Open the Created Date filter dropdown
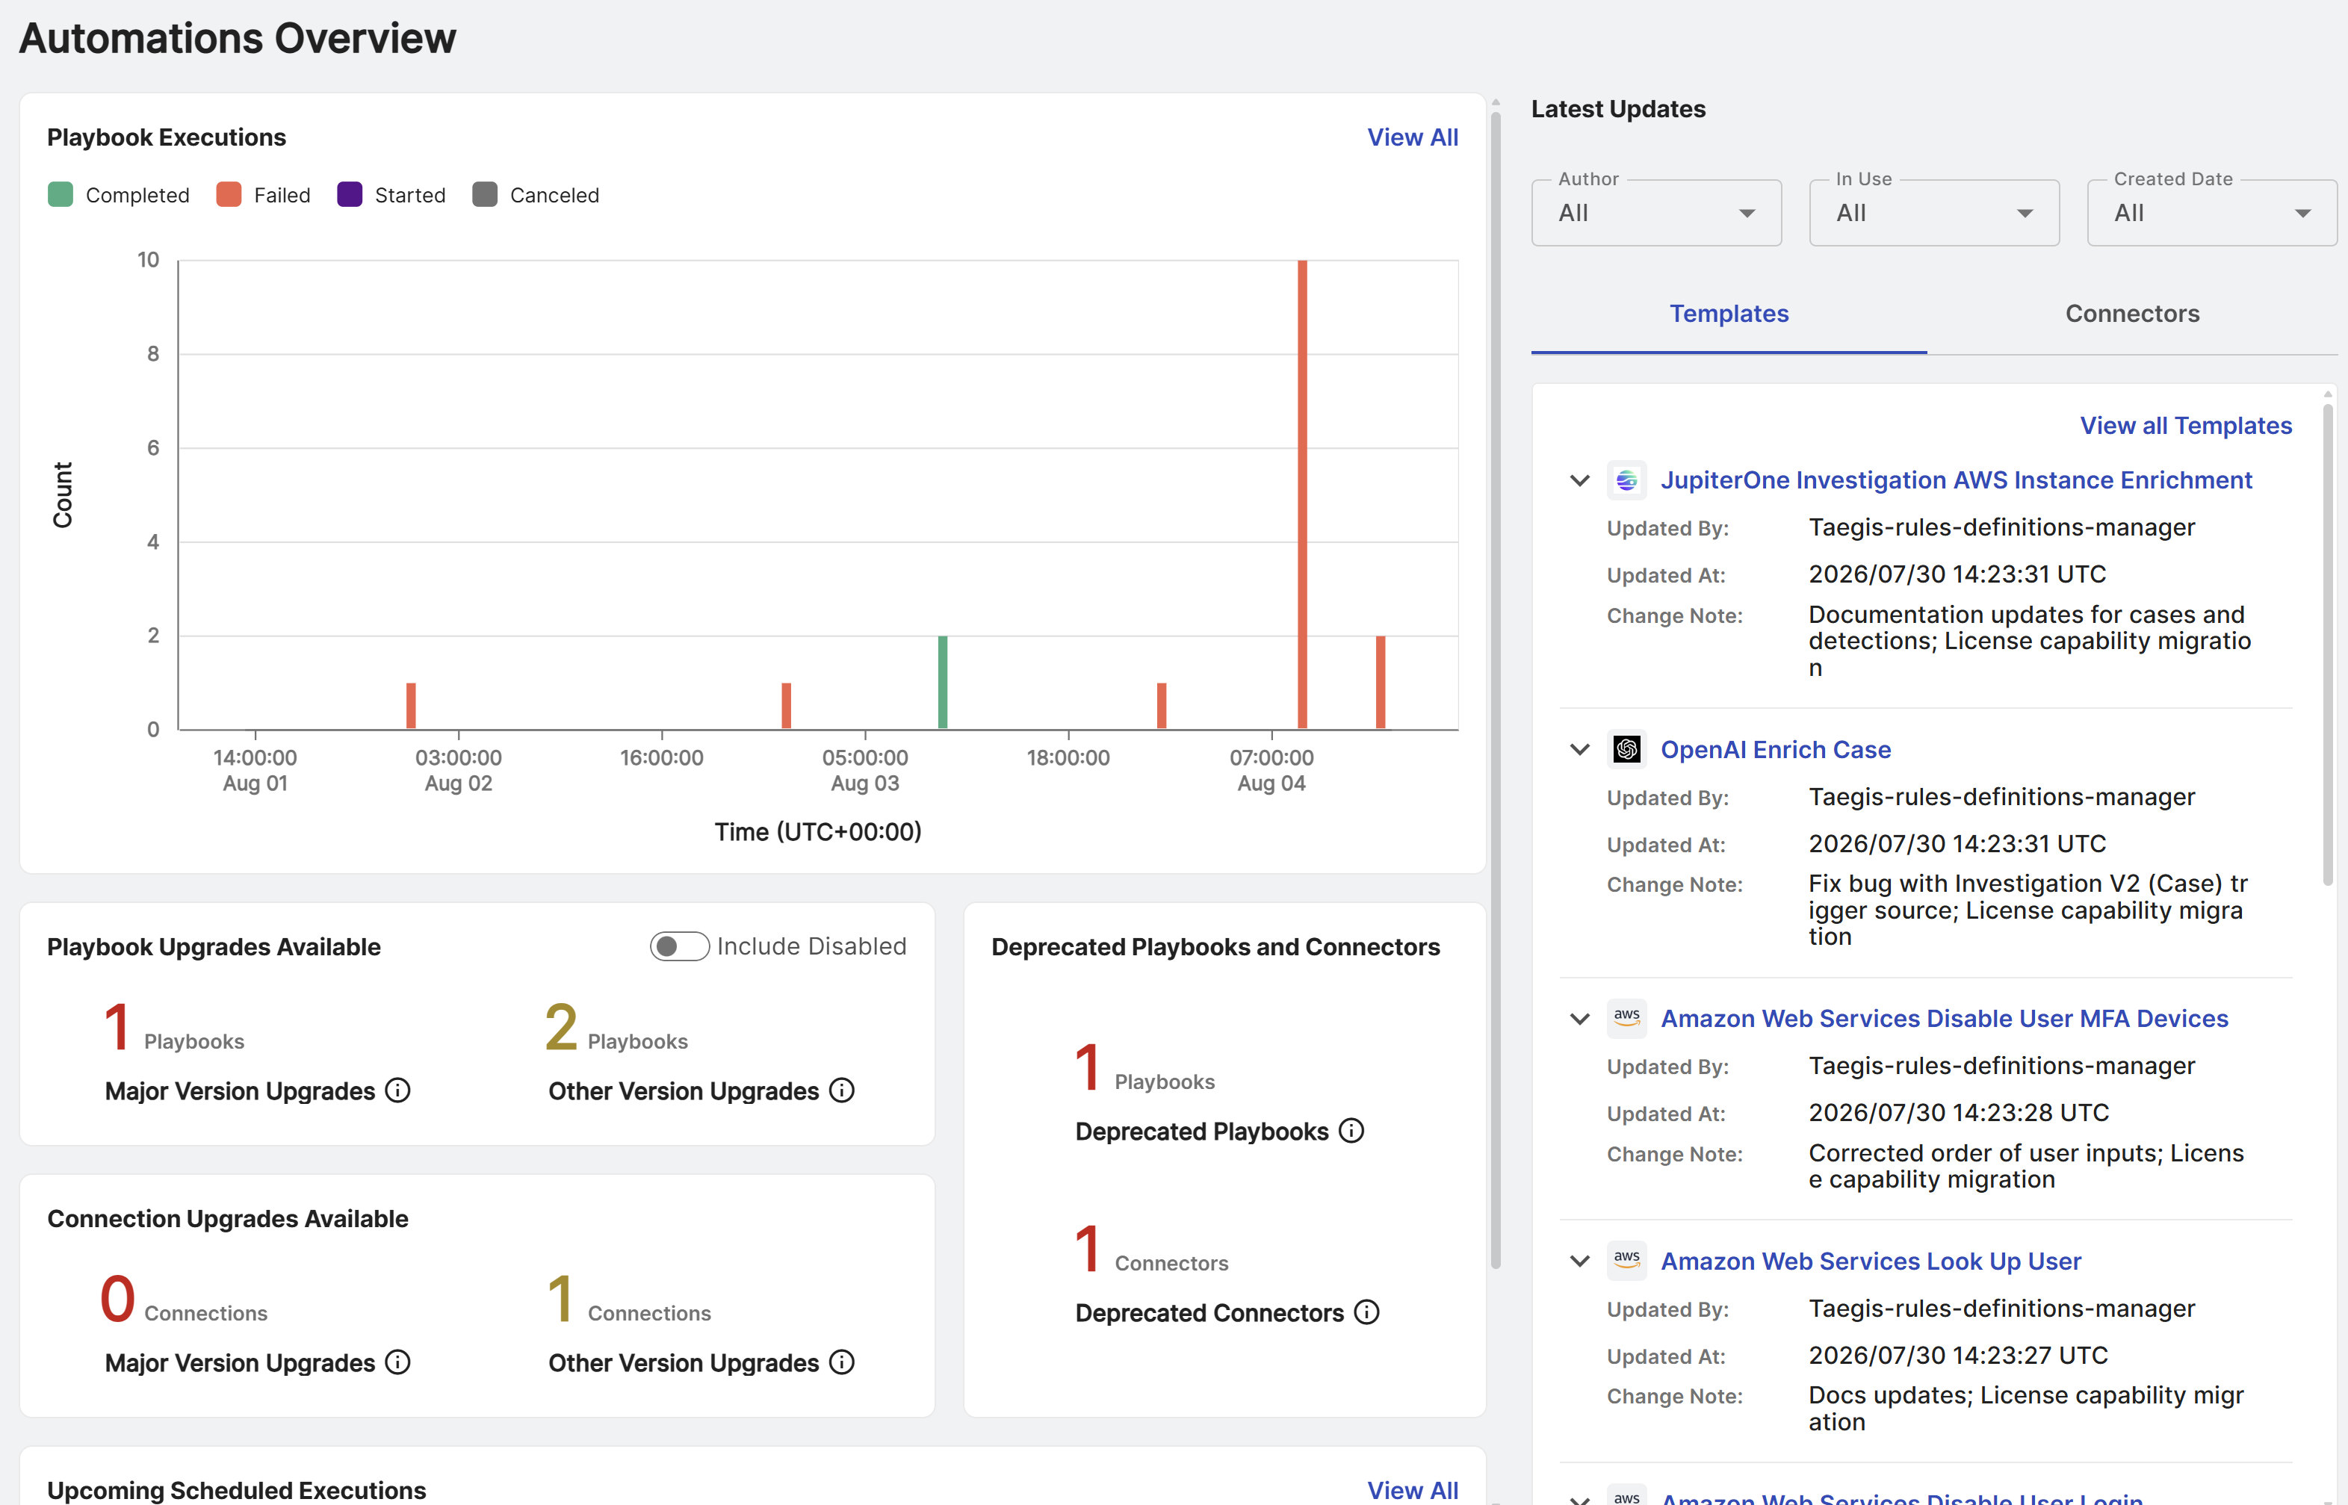This screenshot has width=2348, height=1505. coord(2211,213)
